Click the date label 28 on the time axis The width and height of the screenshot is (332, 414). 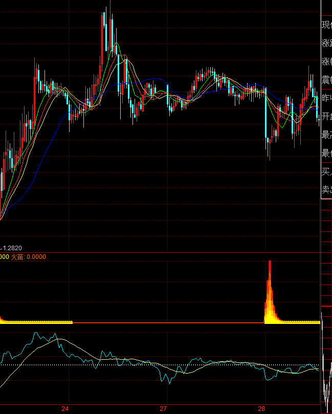[261, 409]
